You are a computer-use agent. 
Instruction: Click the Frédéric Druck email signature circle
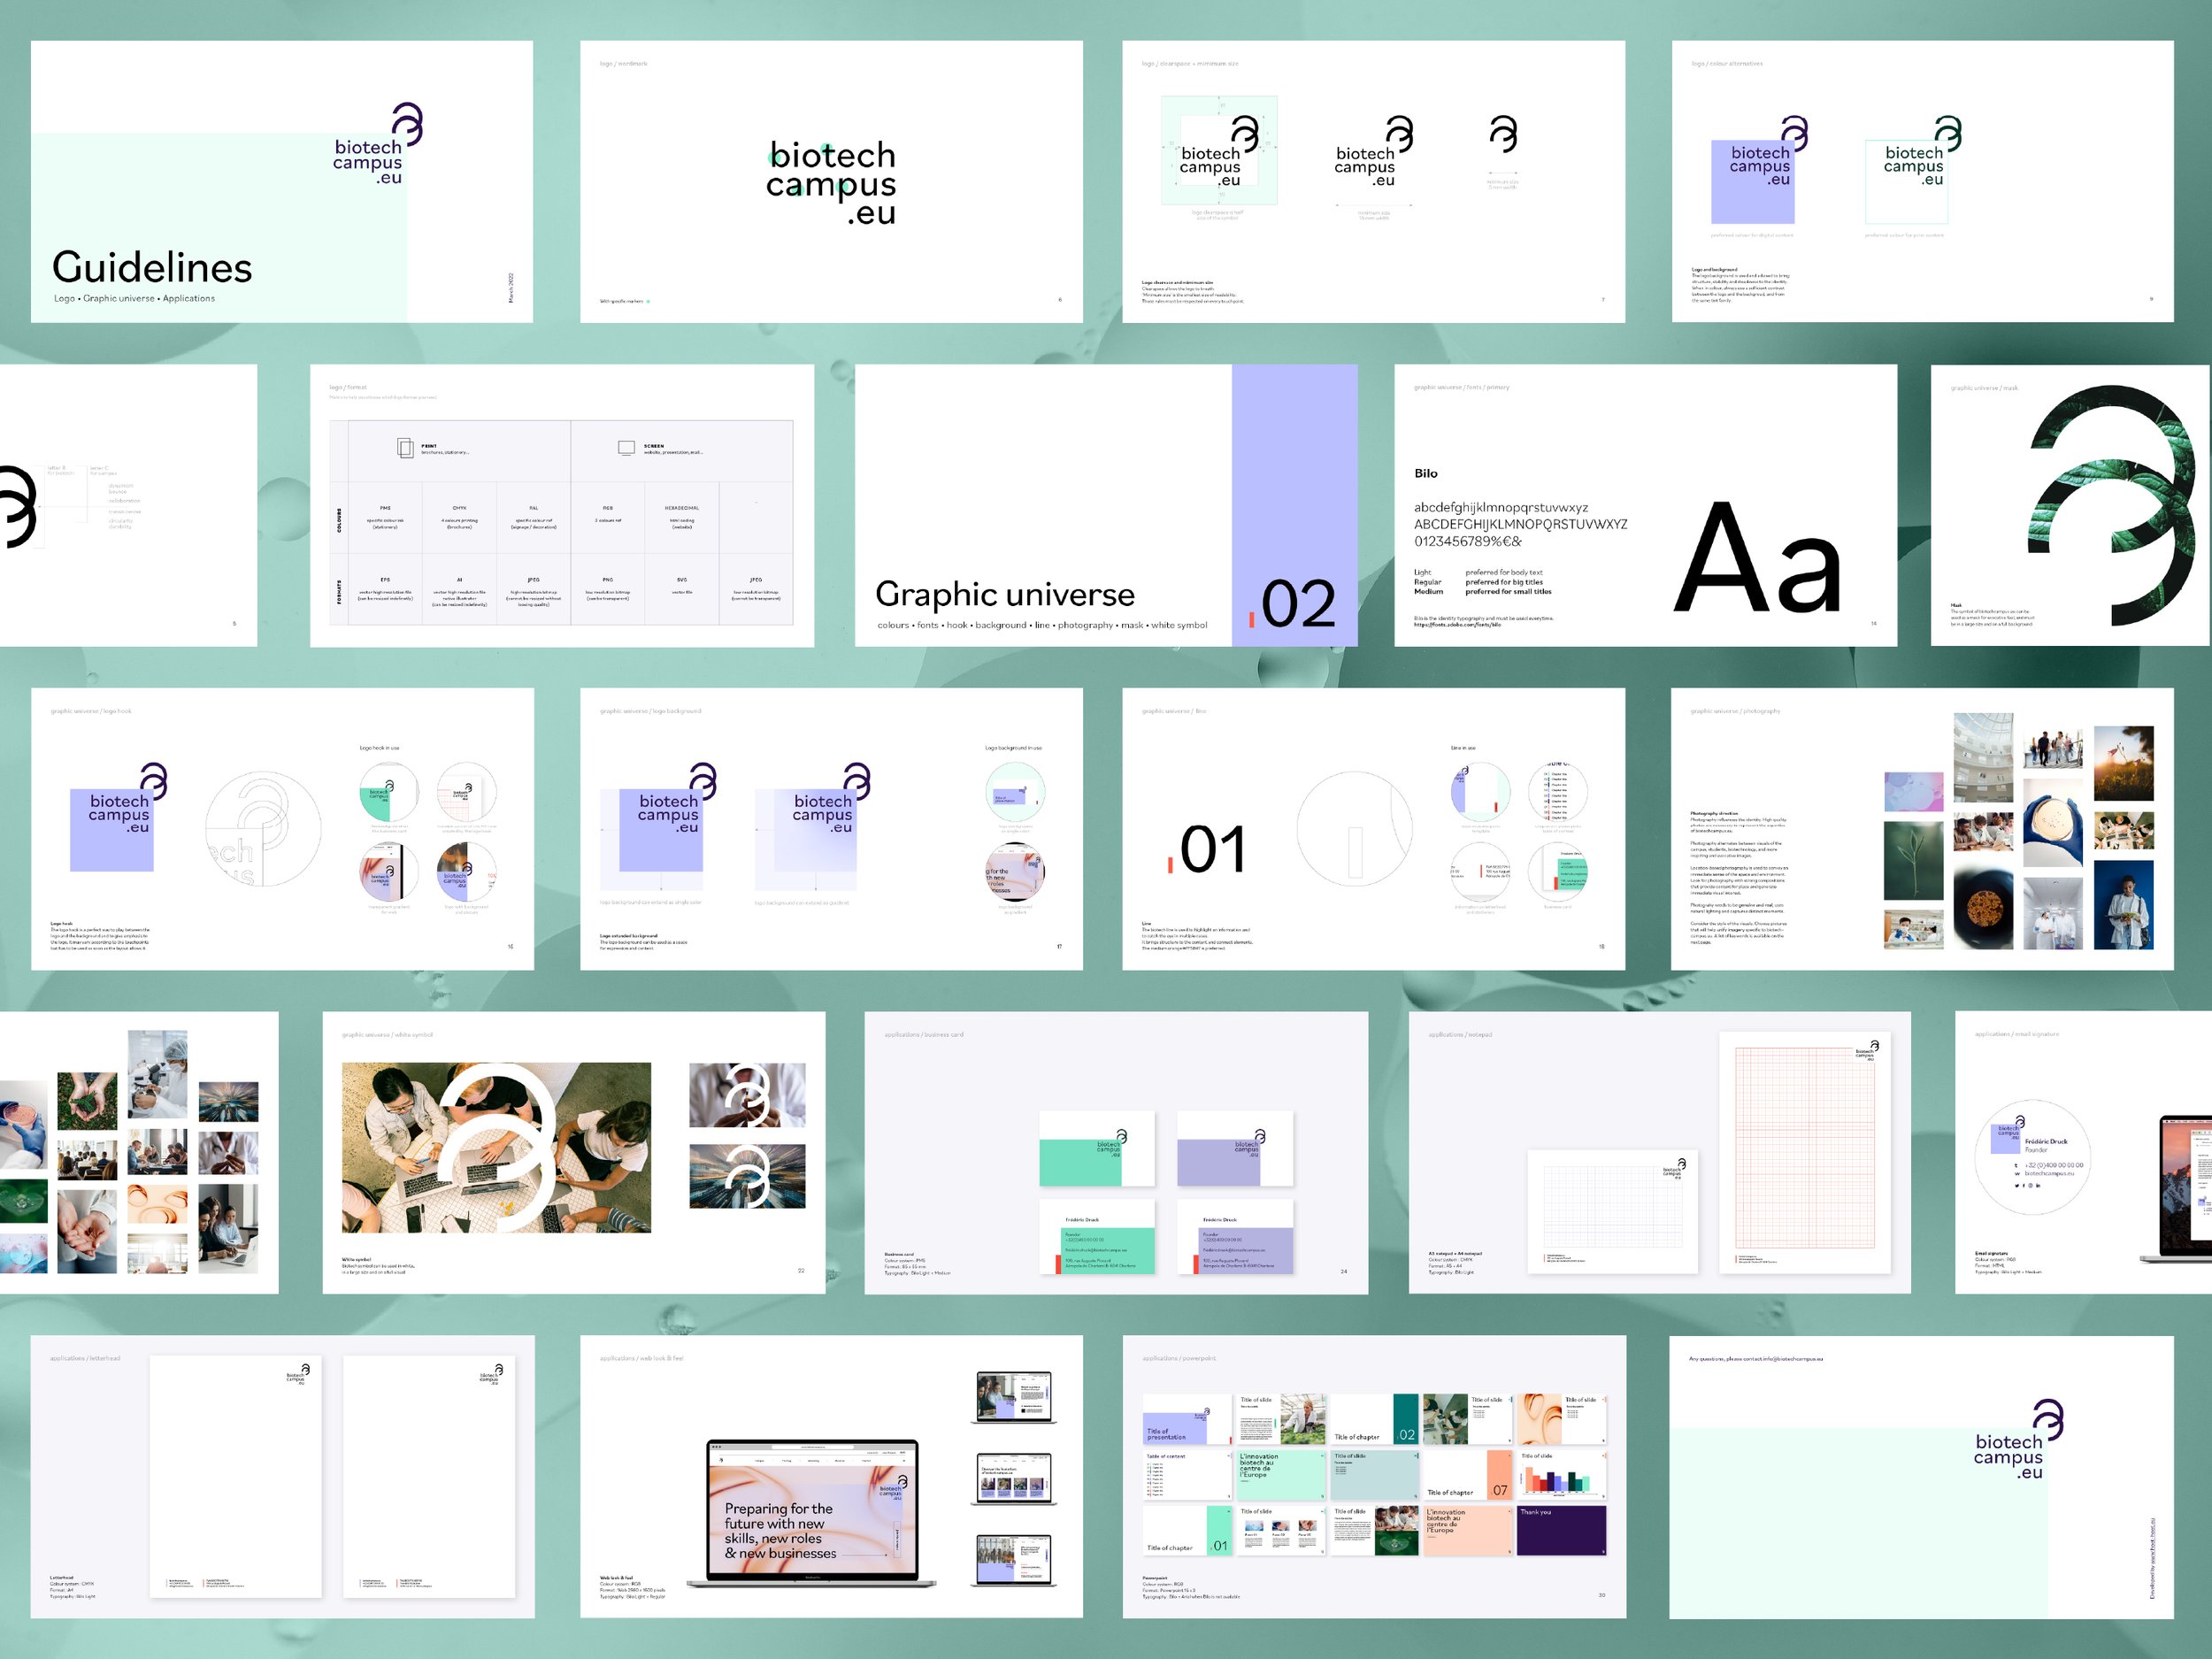[x=2034, y=1156]
